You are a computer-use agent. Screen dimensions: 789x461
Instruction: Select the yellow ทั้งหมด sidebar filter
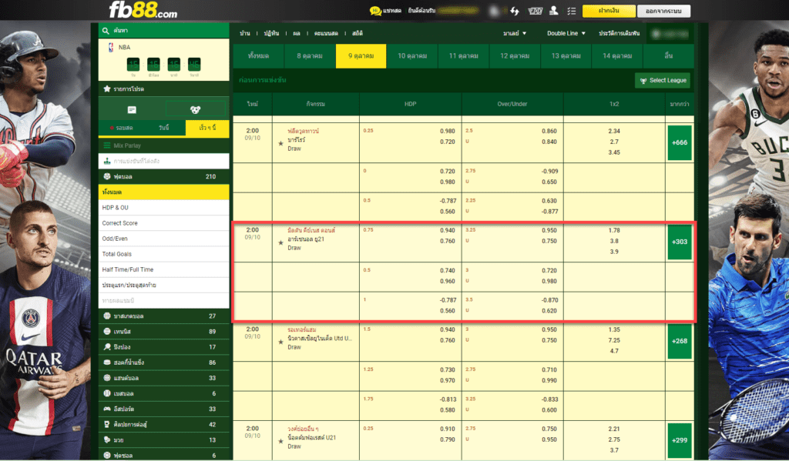pos(163,192)
